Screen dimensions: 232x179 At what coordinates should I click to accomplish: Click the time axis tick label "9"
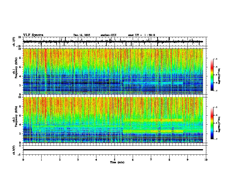pyautogui.click(x=187, y=160)
